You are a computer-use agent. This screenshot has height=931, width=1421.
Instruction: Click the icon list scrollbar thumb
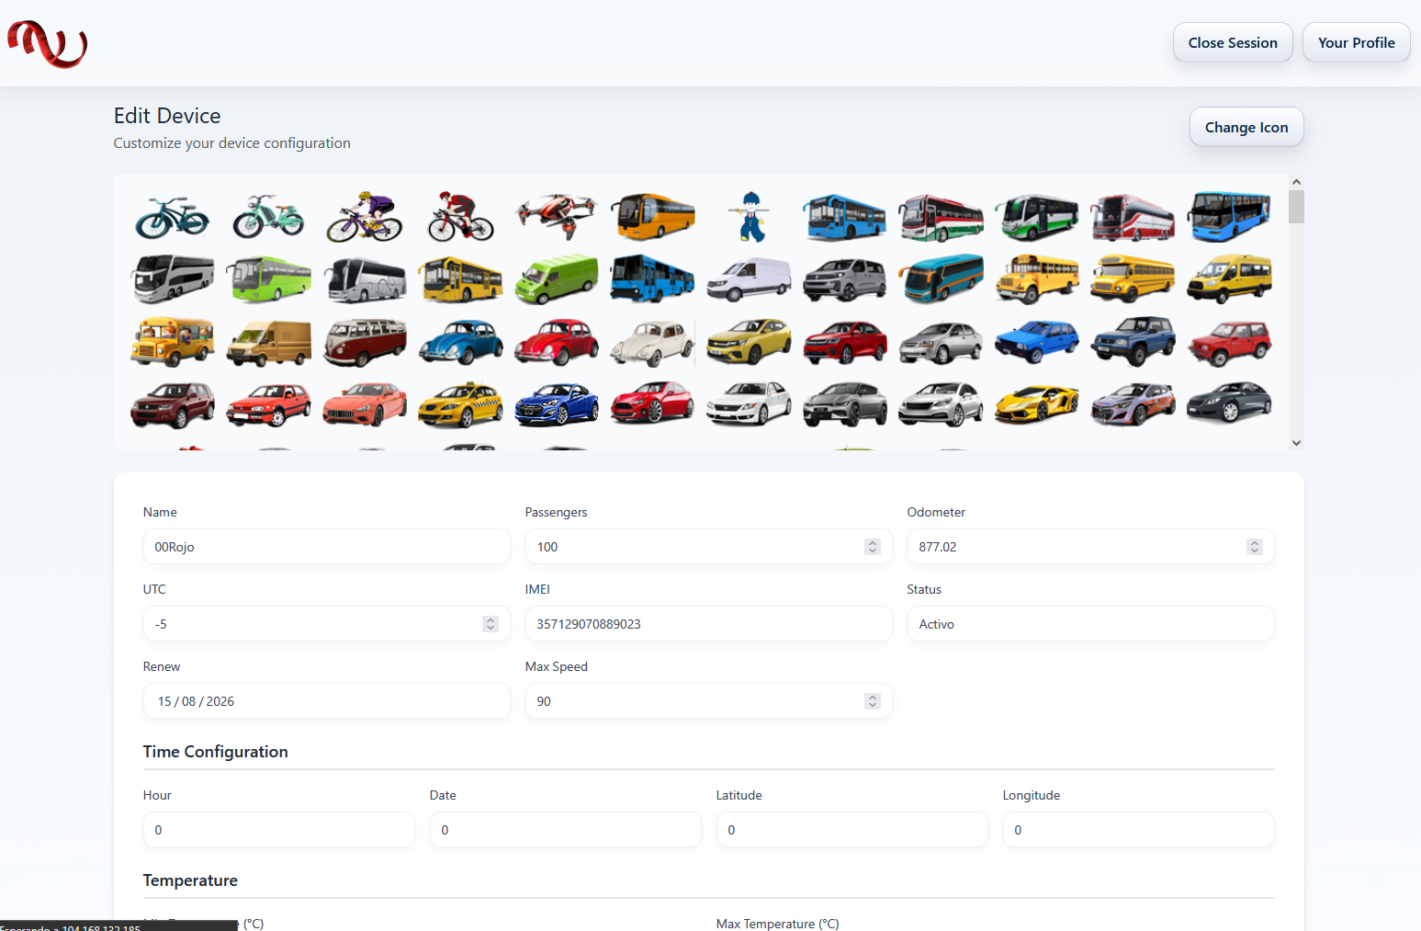pyautogui.click(x=1296, y=207)
